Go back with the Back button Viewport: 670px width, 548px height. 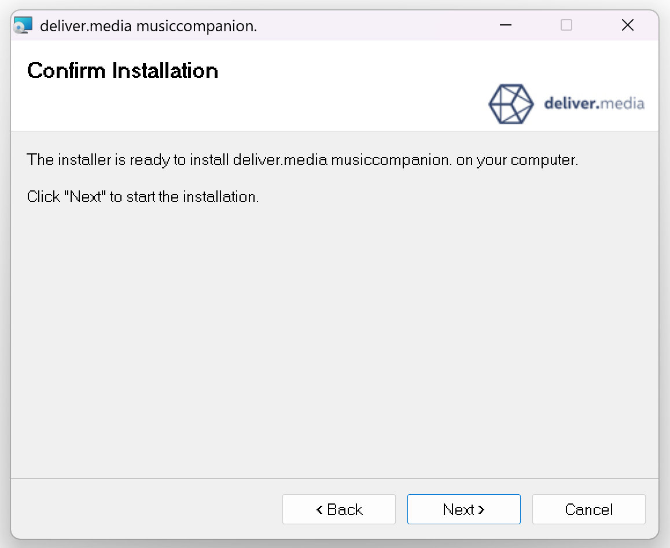click(x=339, y=509)
